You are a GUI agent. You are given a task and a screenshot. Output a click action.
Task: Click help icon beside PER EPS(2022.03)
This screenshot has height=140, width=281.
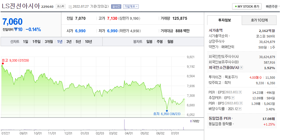coord(240,92)
